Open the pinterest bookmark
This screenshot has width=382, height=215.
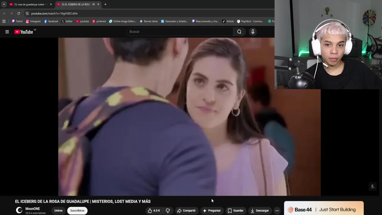99,21
